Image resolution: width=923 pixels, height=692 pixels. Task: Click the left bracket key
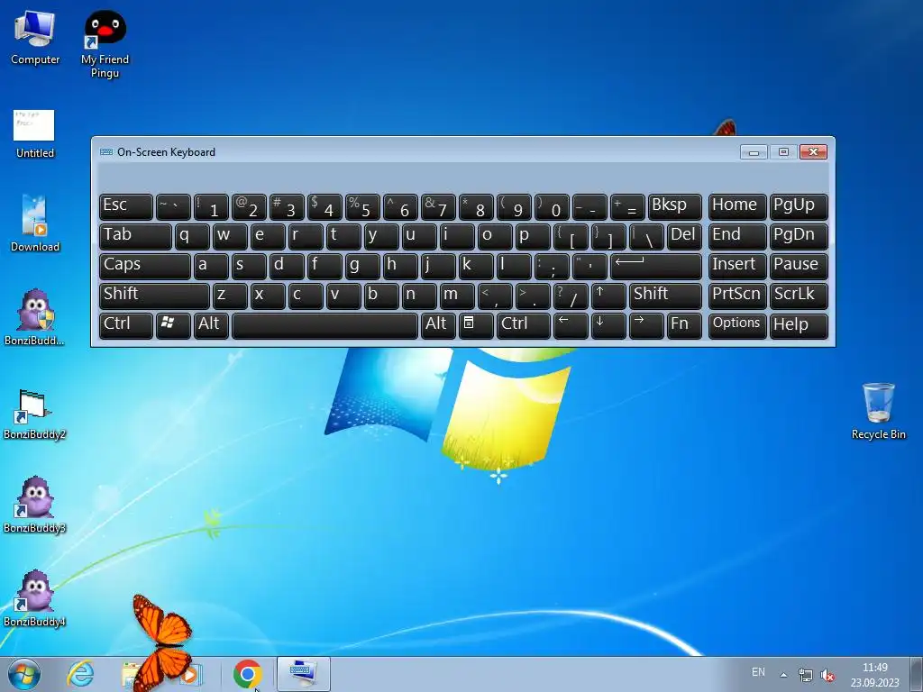tap(571, 237)
